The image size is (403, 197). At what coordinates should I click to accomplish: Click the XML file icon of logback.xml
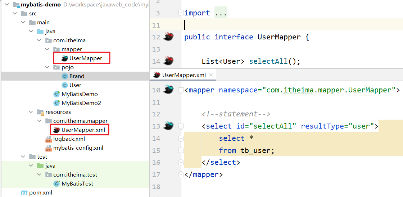(48, 139)
